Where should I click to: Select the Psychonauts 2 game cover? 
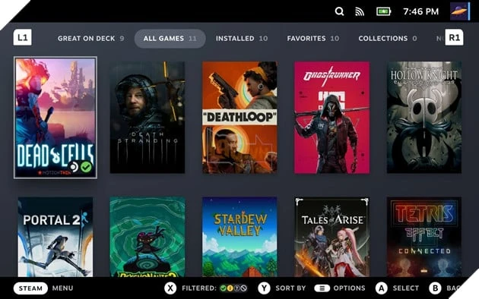point(148,237)
